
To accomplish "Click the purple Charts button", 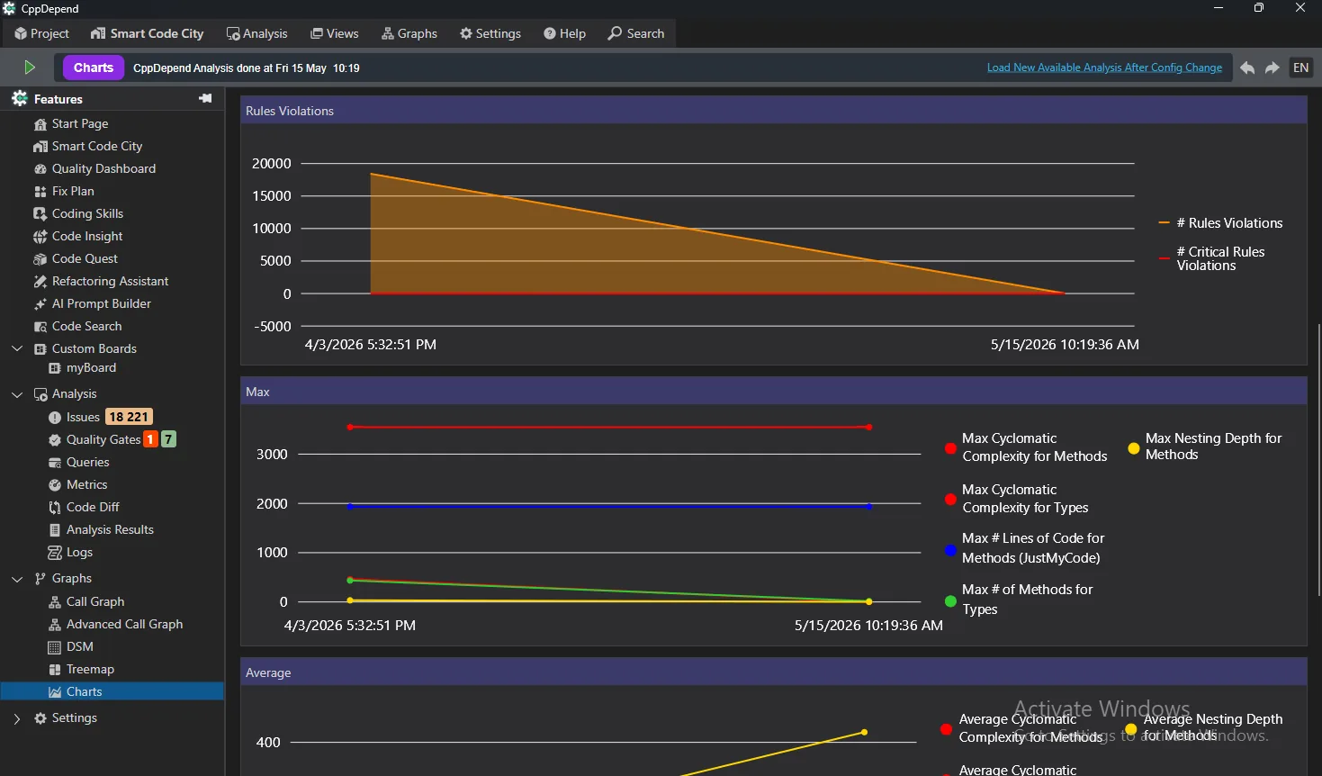I will point(94,68).
